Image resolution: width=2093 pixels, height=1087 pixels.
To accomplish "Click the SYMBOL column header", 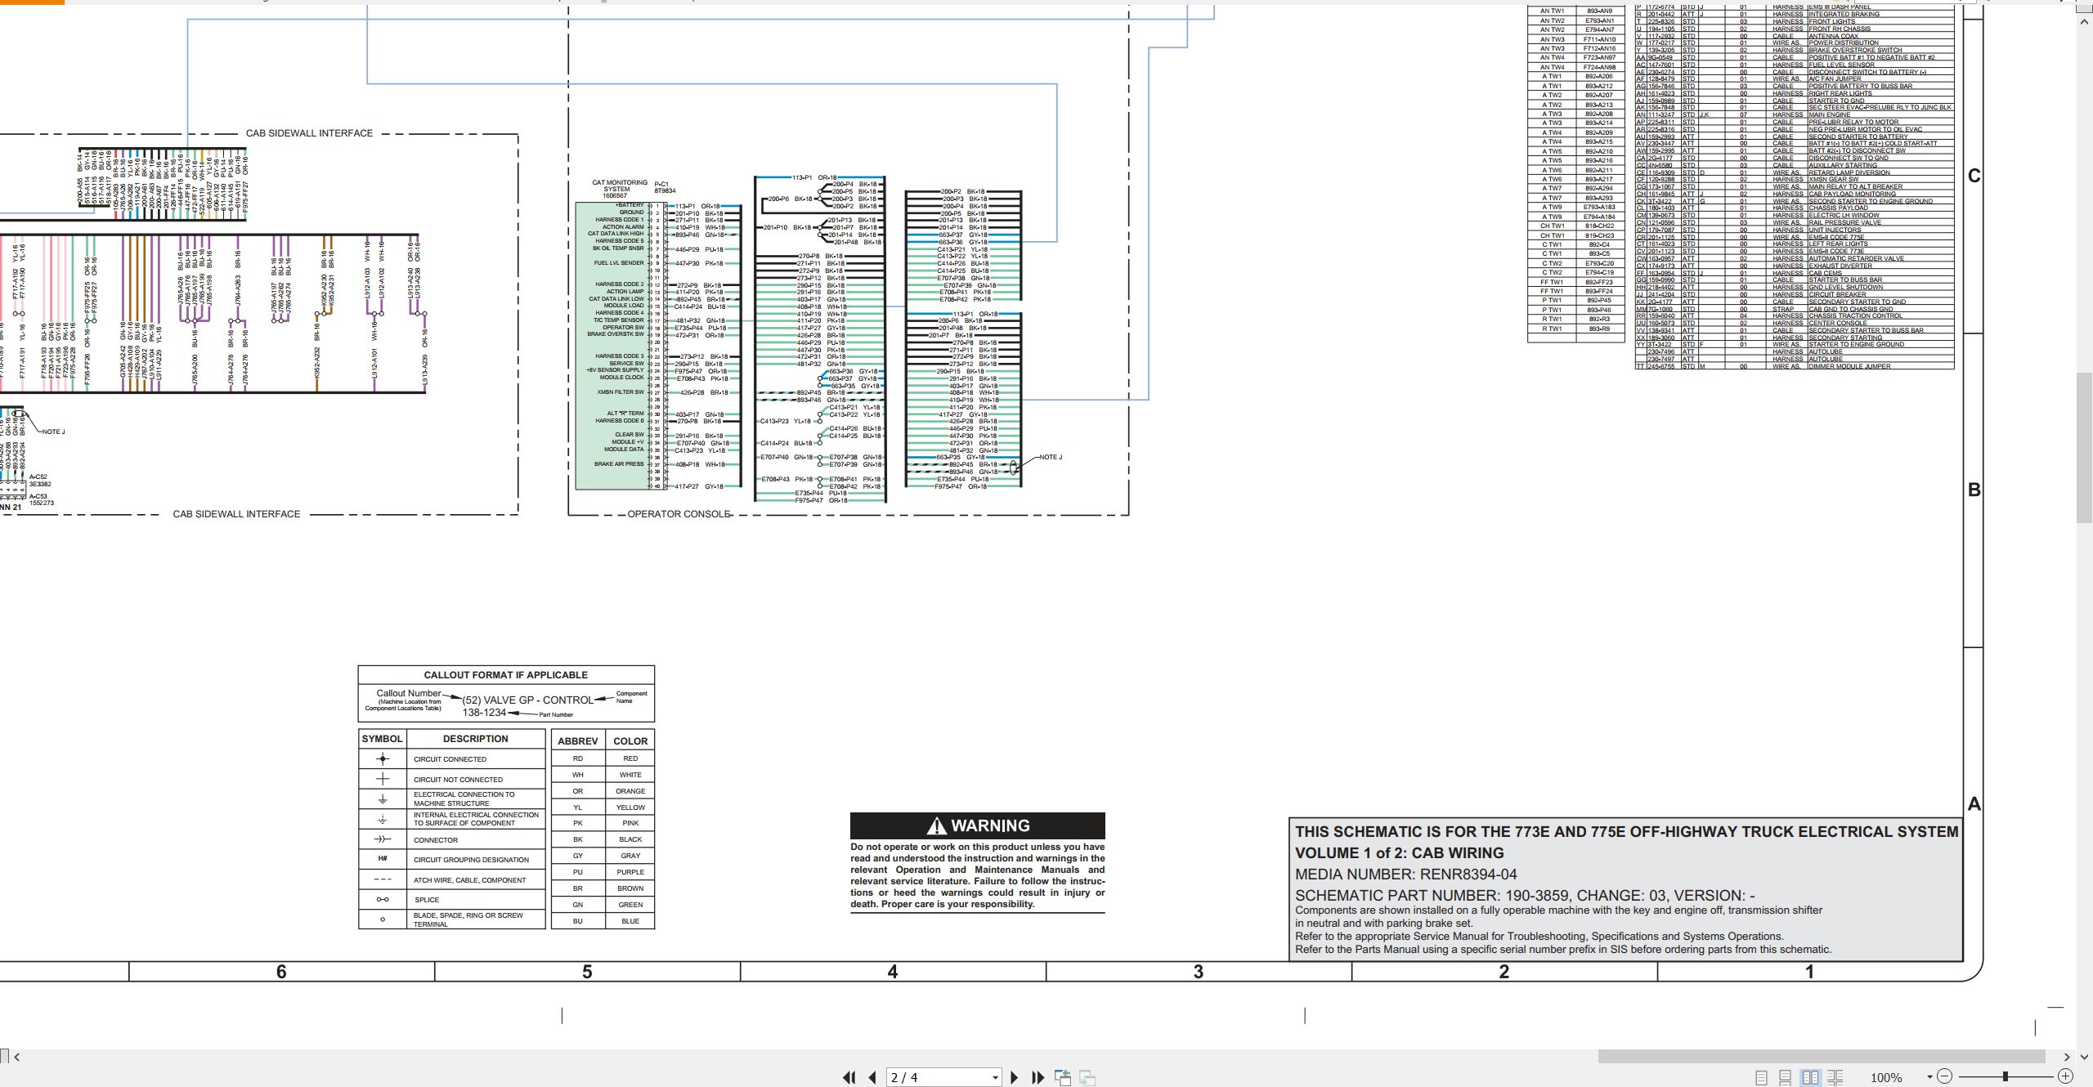I will coord(382,739).
